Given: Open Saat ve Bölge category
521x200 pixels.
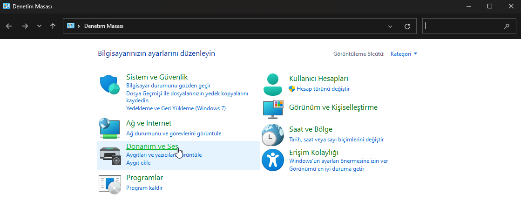Looking at the screenshot, I should pyautogui.click(x=311, y=129).
